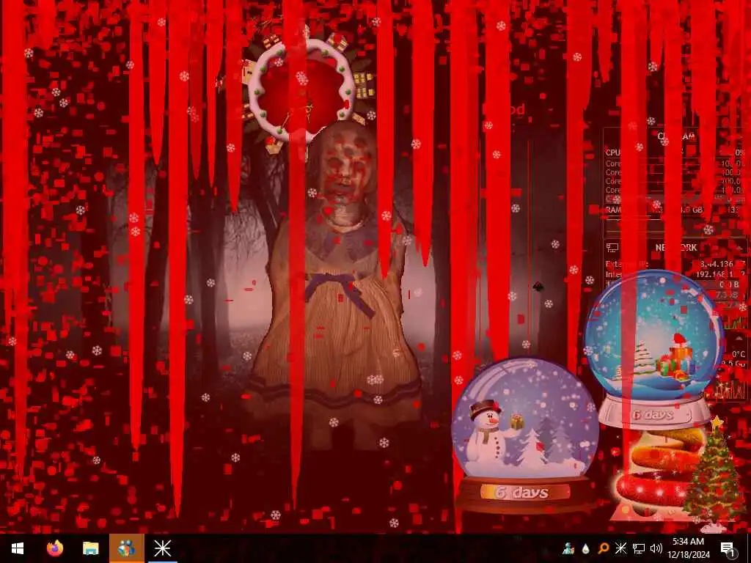Open the volume speaker control
This screenshot has width=751, height=563.
[x=656, y=548]
